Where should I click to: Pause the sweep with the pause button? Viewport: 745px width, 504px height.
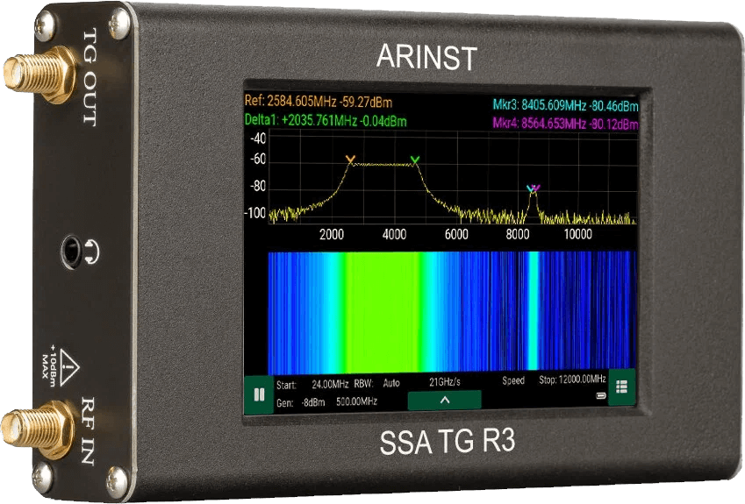[x=260, y=394]
